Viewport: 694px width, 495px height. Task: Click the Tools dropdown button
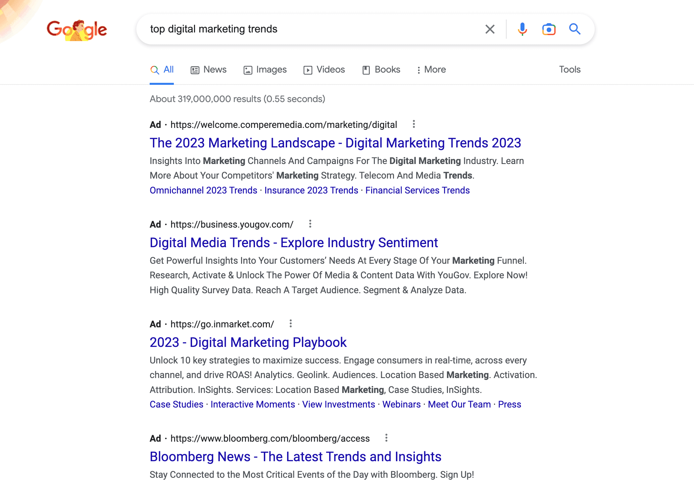(x=569, y=70)
